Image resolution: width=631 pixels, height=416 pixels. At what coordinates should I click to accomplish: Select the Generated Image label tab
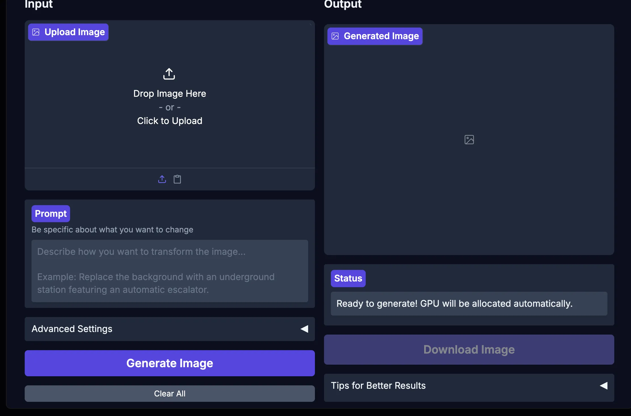[x=381, y=36]
